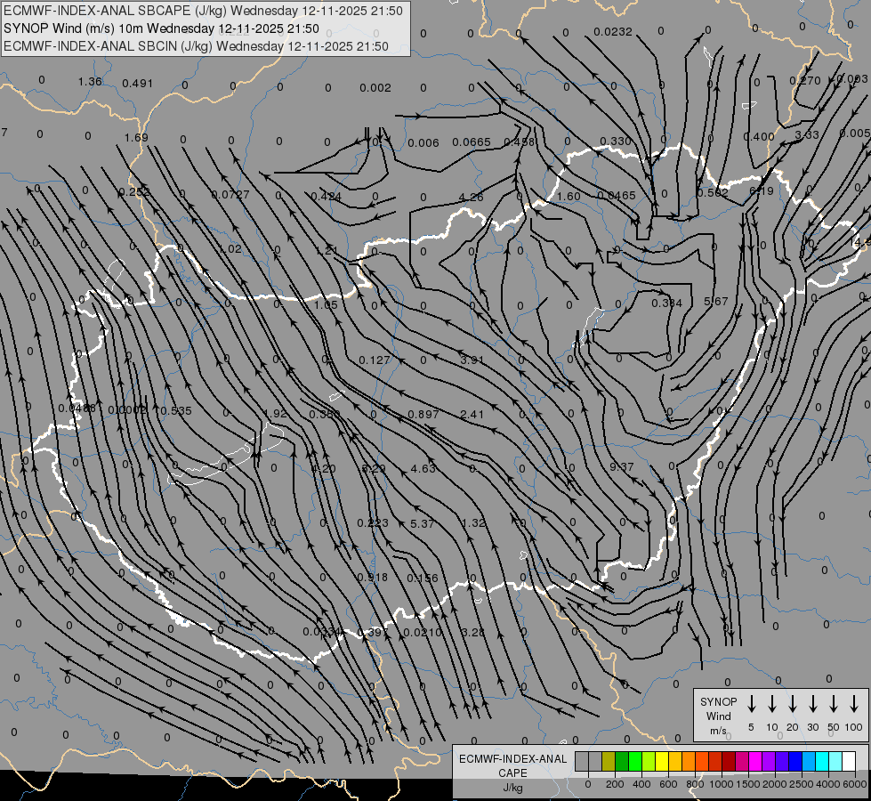This screenshot has height=801, width=871.
Task: Pick the bright magenta CAPE legend swatch
Action: (x=755, y=761)
